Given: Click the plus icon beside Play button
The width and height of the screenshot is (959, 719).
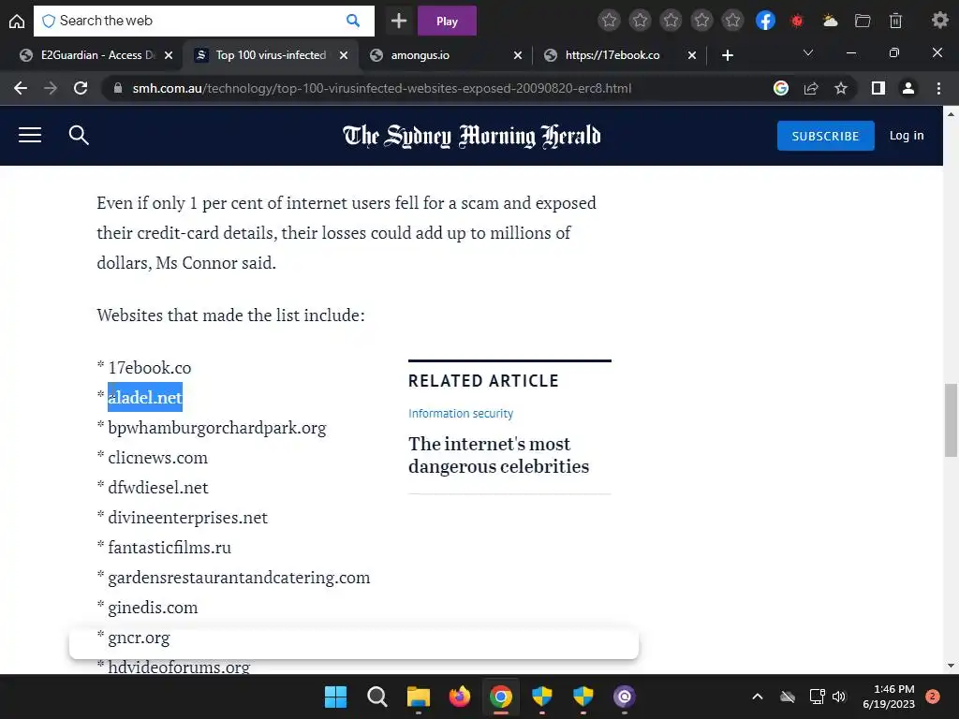Looking at the screenshot, I should click(x=399, y=21).
